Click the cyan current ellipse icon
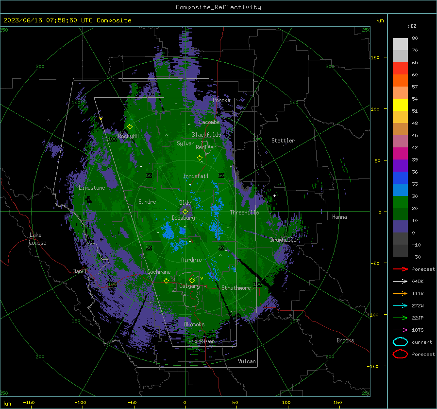 click(x=400, y=342)
